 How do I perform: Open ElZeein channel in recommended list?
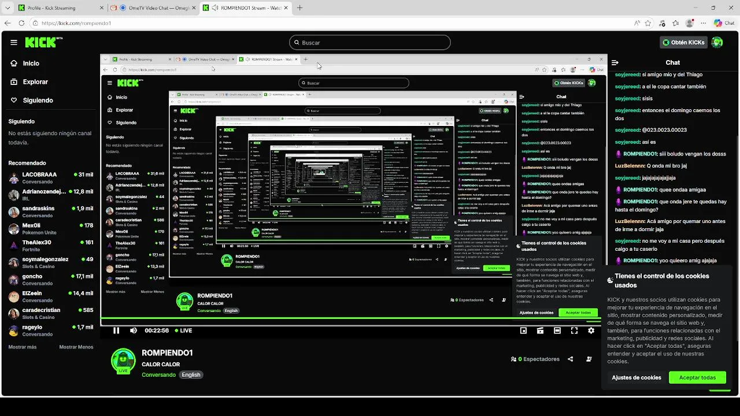coord(51,296)
